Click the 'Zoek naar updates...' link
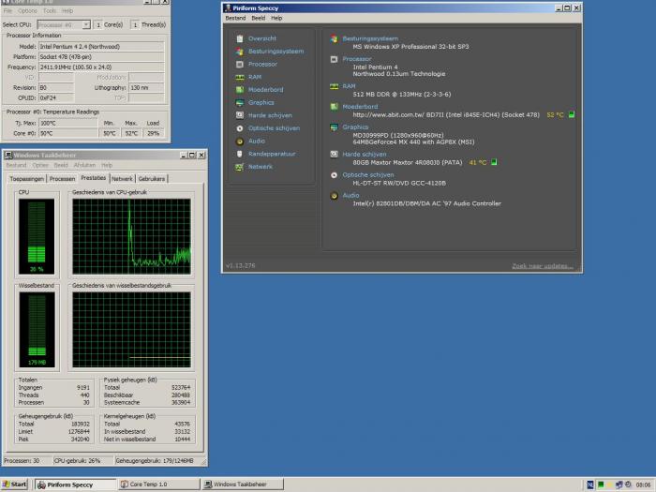The height and width of the screenshot is (492, 656). pos(542,266)
